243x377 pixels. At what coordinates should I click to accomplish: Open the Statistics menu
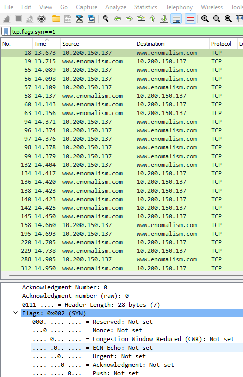pos(146,7)
